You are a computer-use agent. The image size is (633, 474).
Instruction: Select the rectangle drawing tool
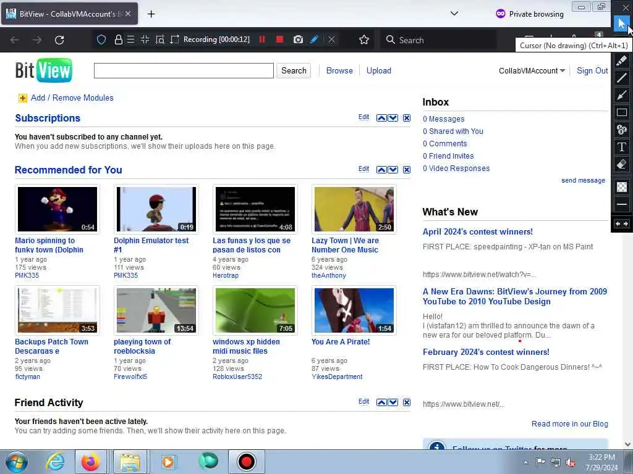point(622,112)
